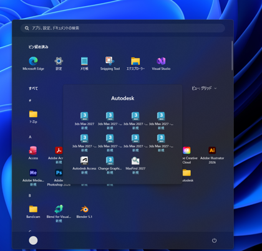
Task: Open Microsoft Edge from pinned apps
Action: point(33,64)
